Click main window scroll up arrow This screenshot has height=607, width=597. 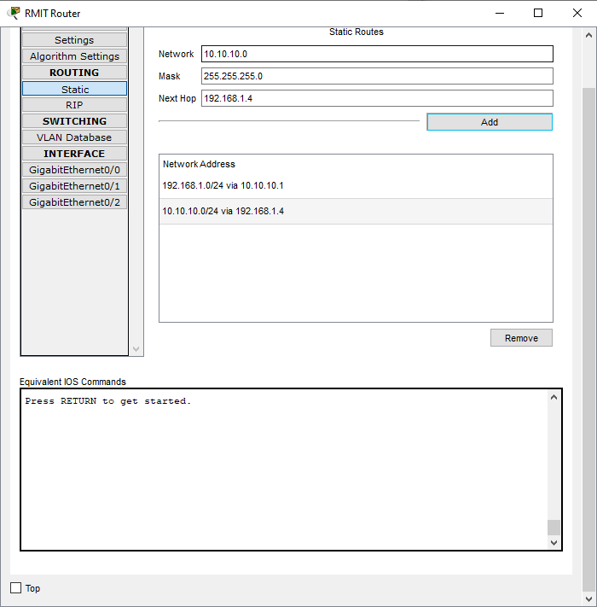coord(588,35)
